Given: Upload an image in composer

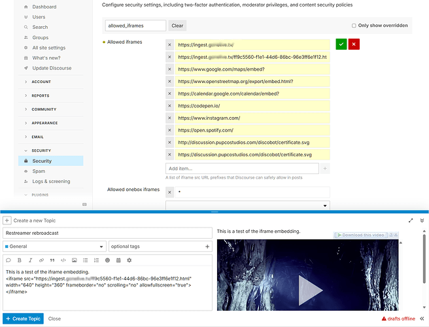Looking at the screenshot, I should (74, 260).
